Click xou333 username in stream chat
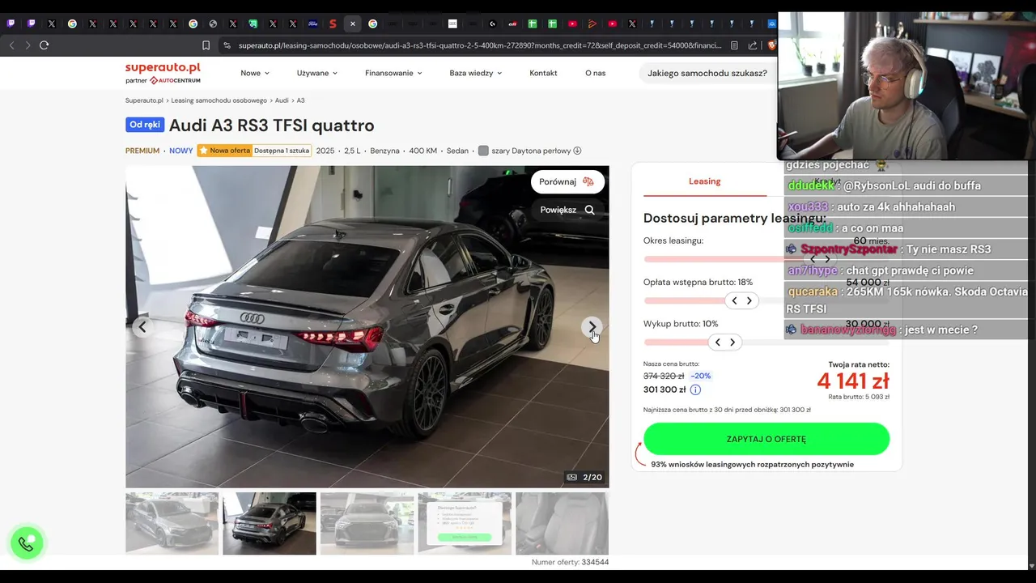Image resolution: width=1036 pixels, height=583 pixels. (x=808, y=206)
